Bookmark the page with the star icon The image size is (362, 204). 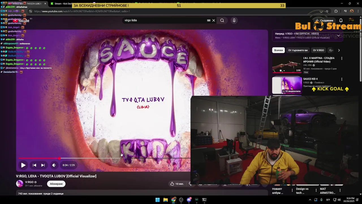tap(327, 11)
